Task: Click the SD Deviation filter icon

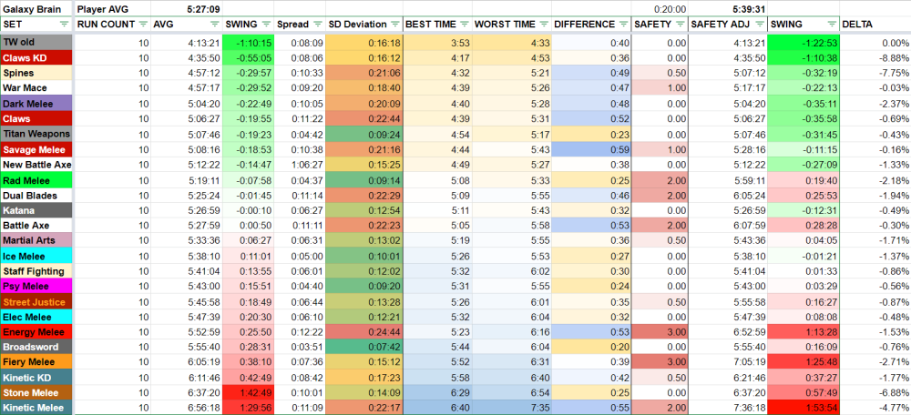Action: click(393, 25)
